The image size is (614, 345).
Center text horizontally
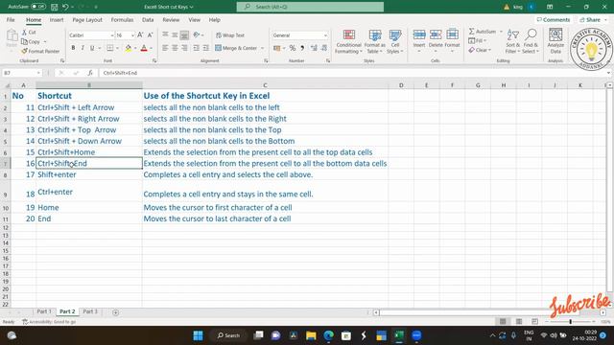point(175,48)
